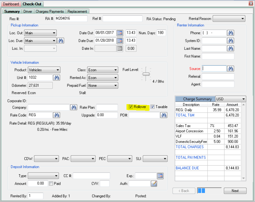Uncheck the Taxable checkbox
The width and height of the screenshot is (255, 202).
coord(153,107)
